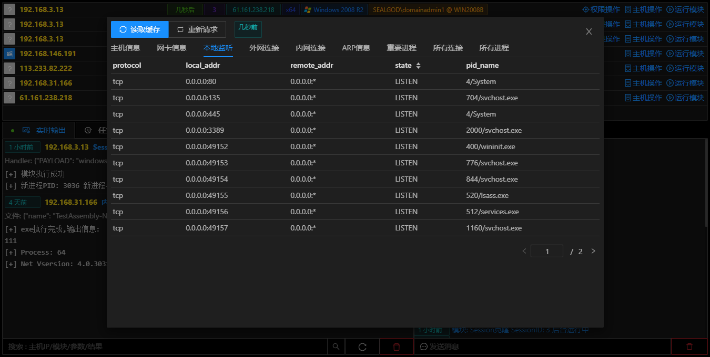Go to the 外网连接 tab

coord(264,48)
